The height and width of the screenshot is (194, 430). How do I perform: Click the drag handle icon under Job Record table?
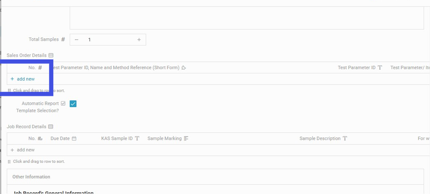tap(9, 162)
